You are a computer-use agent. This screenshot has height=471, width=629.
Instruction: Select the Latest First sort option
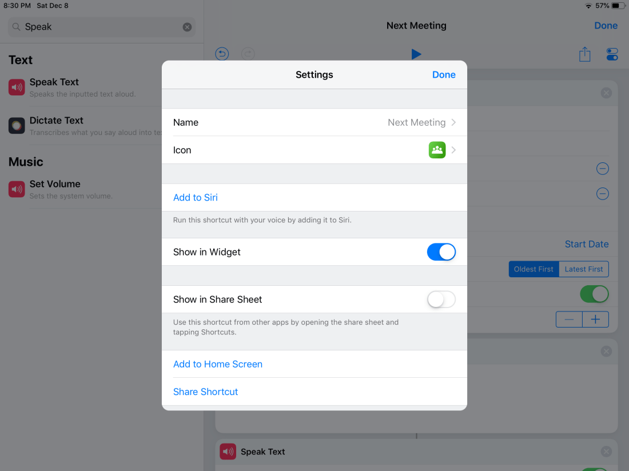pyautogui.click(x=583, y=269)
